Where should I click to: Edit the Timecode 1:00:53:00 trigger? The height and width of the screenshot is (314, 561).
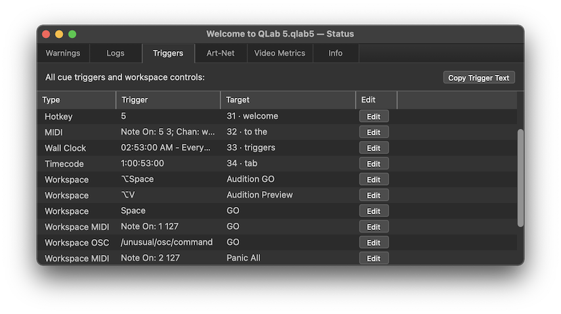coord(374,164)
